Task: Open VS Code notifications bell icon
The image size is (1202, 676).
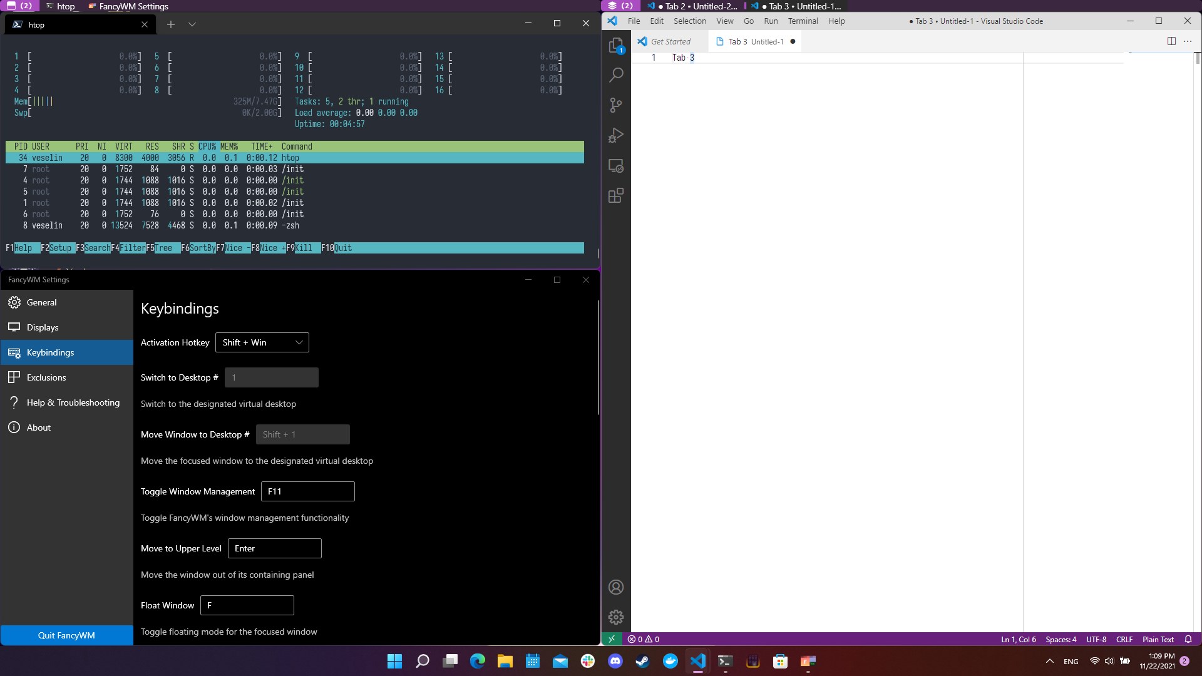Action: coord(1188,639)
